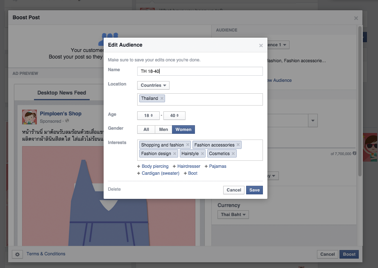The image size is (378, 268).
Task: Select Men gender option
Action: pos(163,130)
